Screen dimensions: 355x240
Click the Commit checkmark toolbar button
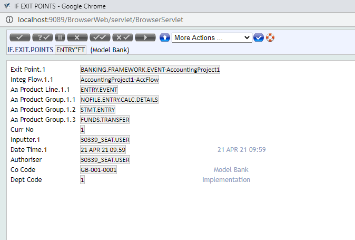(x=20, y=37)
